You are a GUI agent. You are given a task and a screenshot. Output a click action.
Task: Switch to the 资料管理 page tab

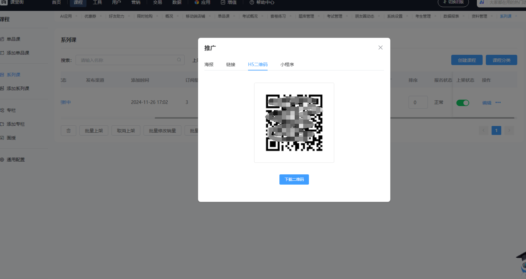click(479, 16)
